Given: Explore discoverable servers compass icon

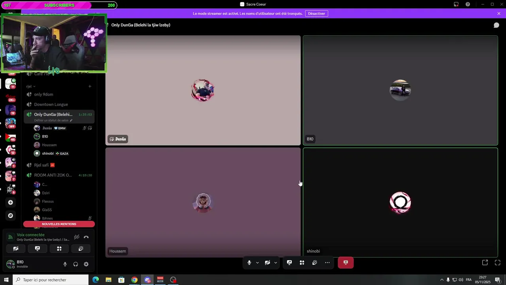Looking at the screenshot, I should pos(11,216).
